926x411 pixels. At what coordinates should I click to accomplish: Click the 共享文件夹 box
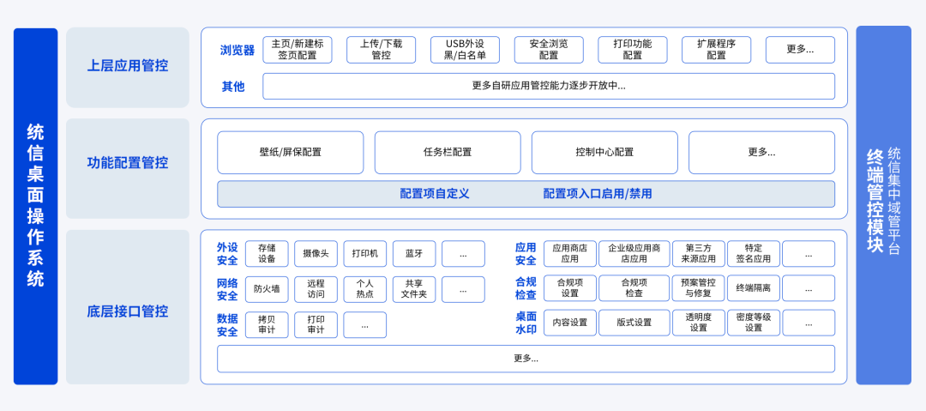414,290
